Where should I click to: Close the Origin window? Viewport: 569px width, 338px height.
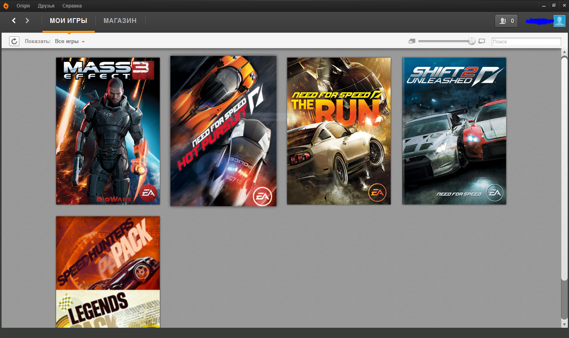[x=564, y=6]
